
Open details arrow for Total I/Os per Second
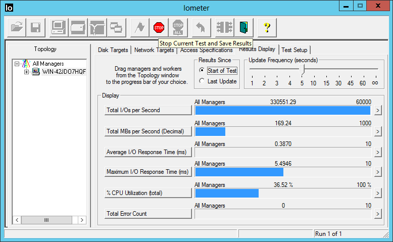pos(378,110)
